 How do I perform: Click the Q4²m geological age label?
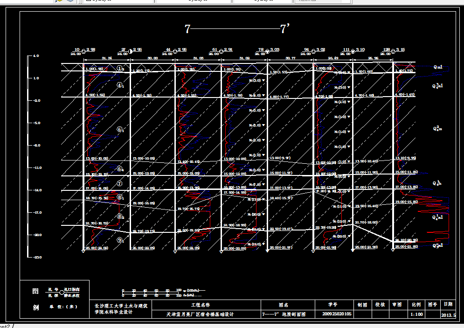coord(437,128)
